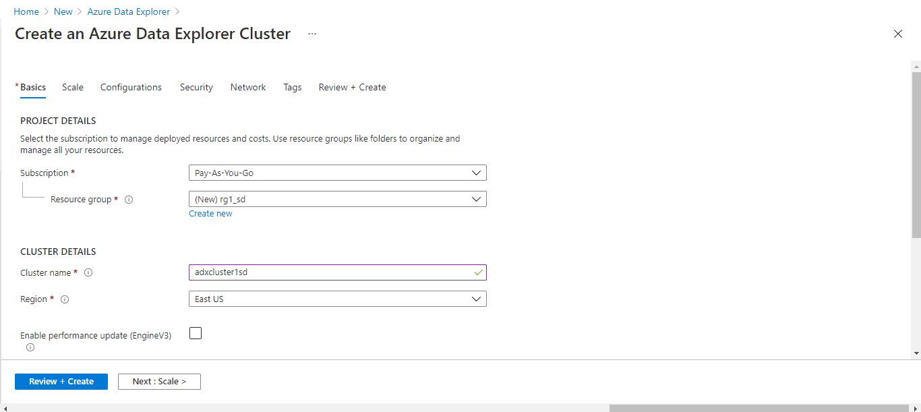Open the Resource group dropdown
The width and height of the screenshot is (921, 412).
(x=338, y=199)
